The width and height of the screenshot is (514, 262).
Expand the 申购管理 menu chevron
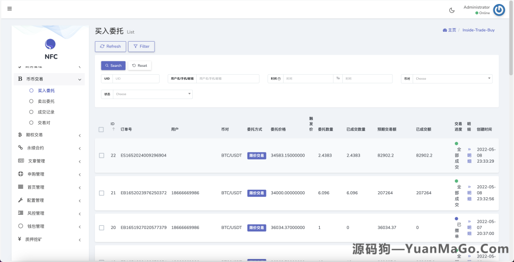pos(80,175)
